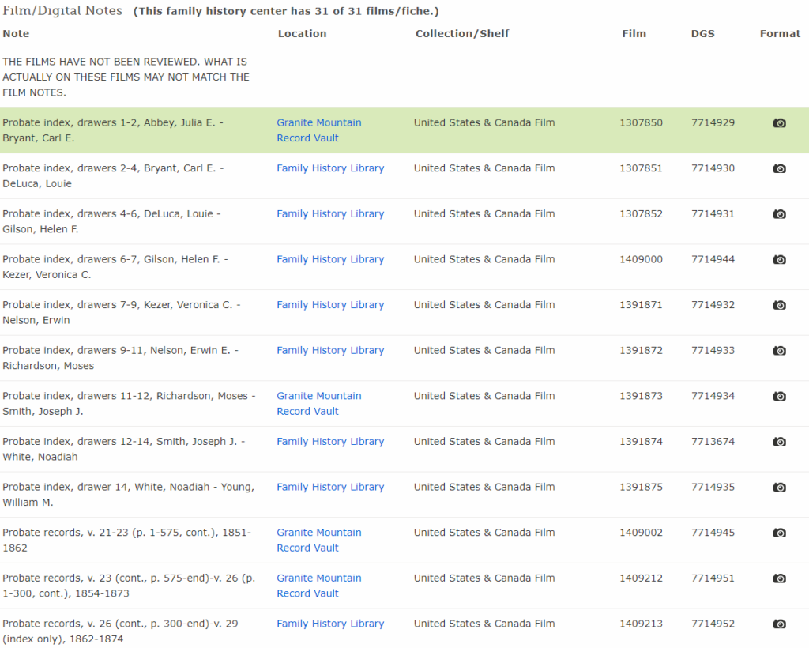Follow Family History Library link for film 1391871
Image resolution: width=809 pixels, height=648 pixels.
[x=330, y=305]
